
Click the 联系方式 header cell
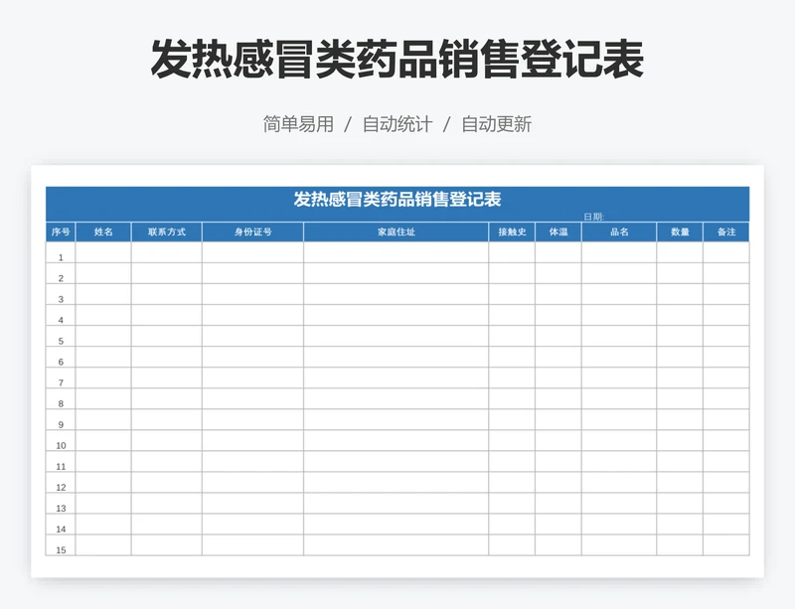click(167, 231)
